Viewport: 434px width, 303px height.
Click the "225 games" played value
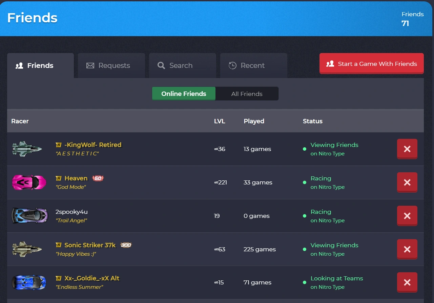tap(260, 249)
